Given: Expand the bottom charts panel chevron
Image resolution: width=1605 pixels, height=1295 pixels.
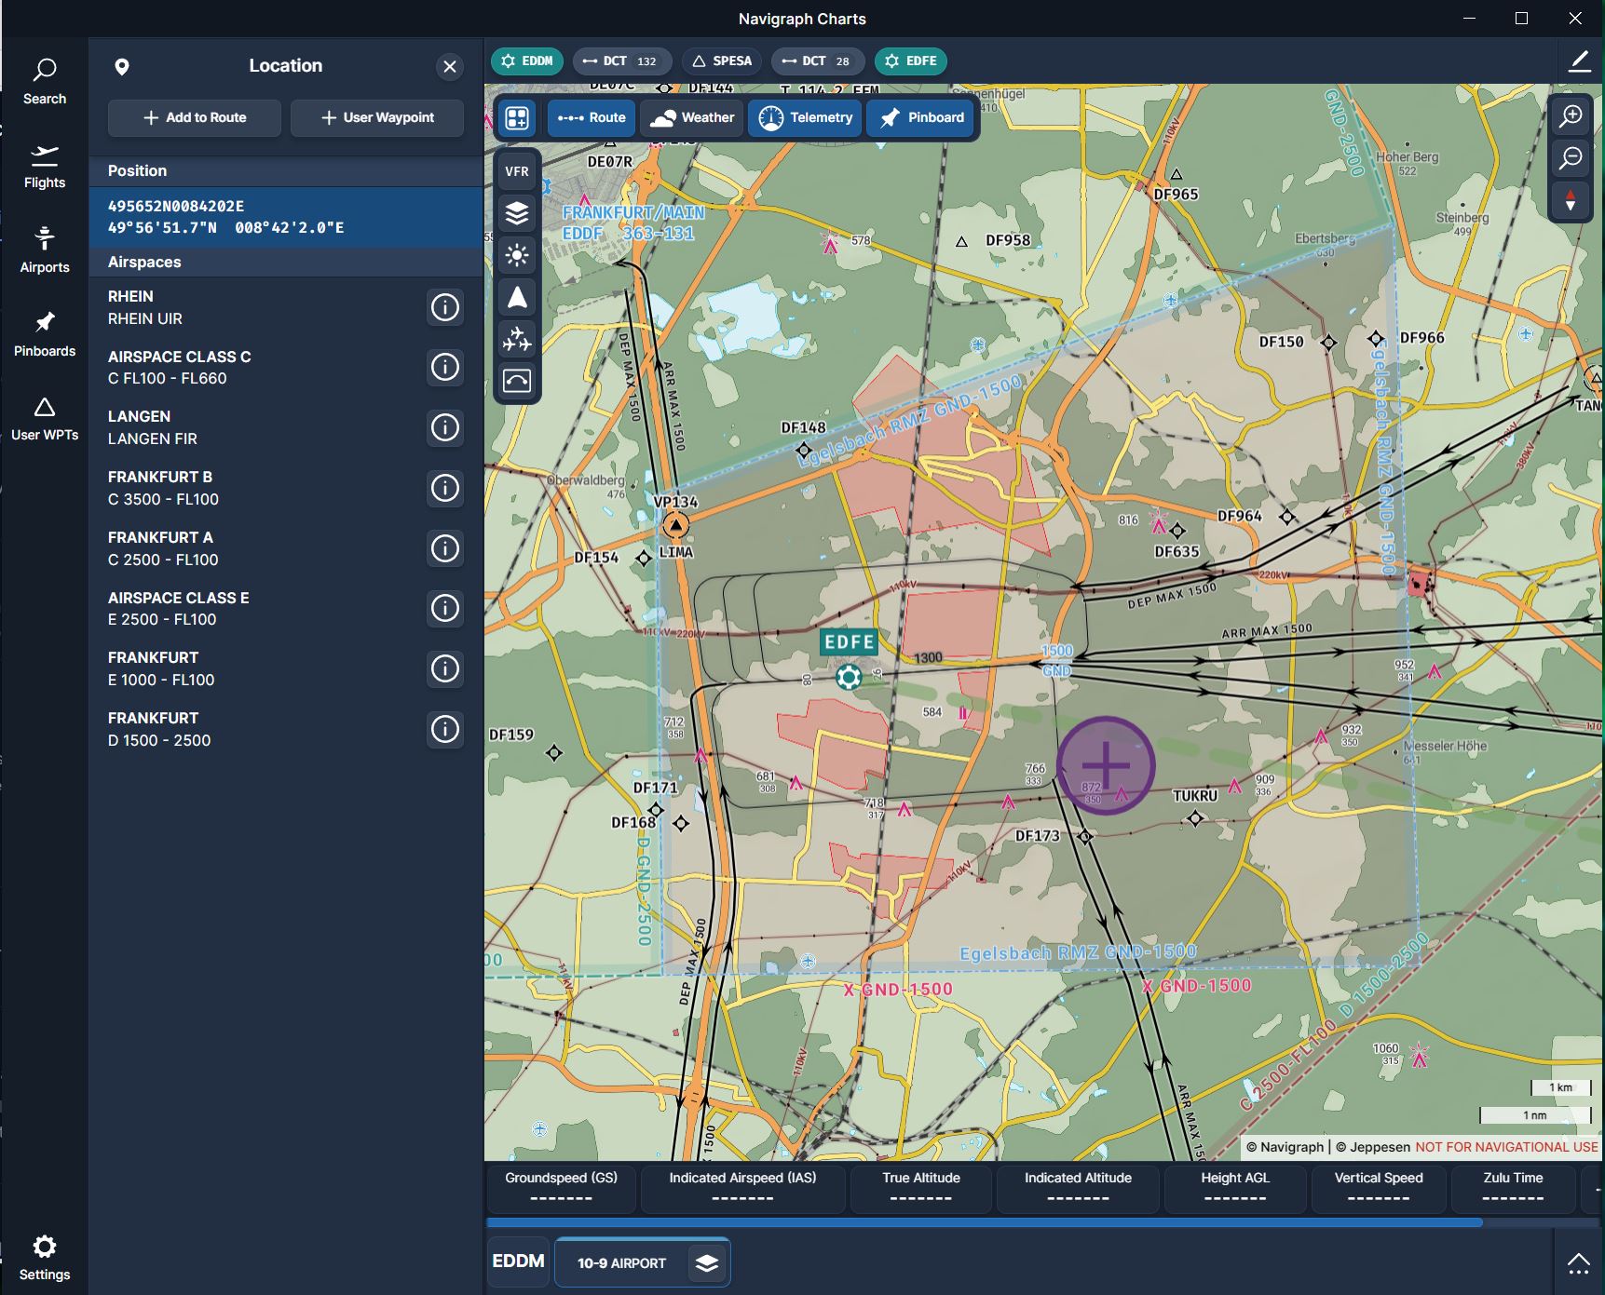Looking at the screenshot, I should (1578, 1263).
